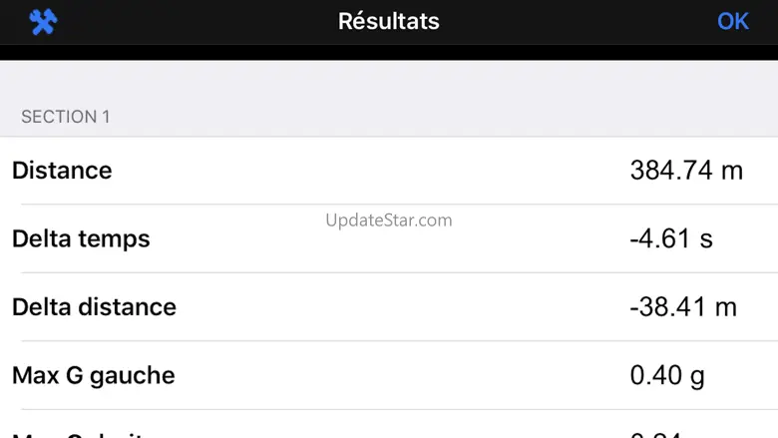Tap the Delta temps label
The height and width of the screenshot is (438, 778).
click(x=81, y=239)
